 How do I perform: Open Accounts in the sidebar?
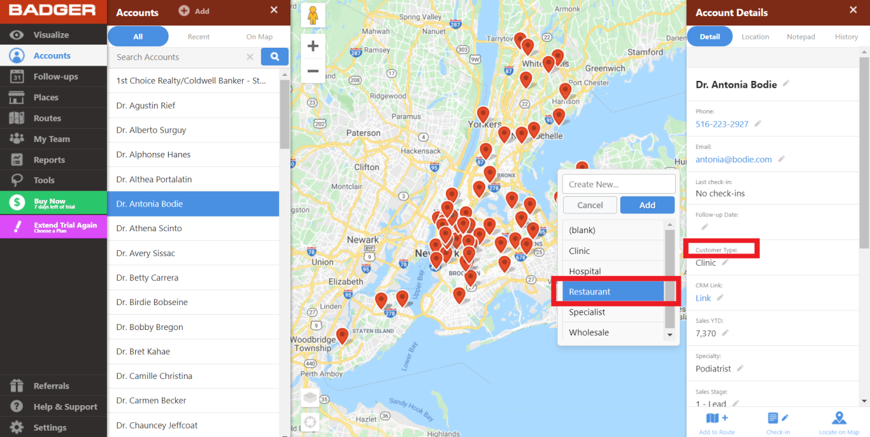tap(53, 55)
